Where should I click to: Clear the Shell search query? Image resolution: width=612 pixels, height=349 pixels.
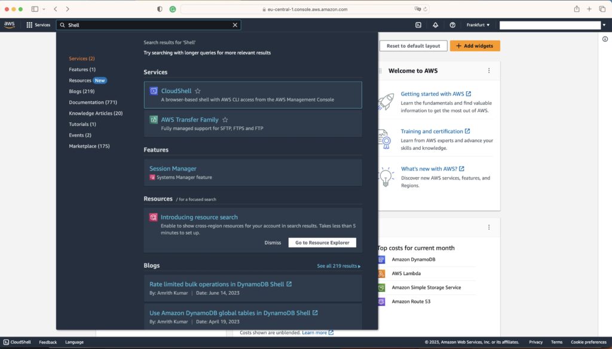tap(235, 25)
